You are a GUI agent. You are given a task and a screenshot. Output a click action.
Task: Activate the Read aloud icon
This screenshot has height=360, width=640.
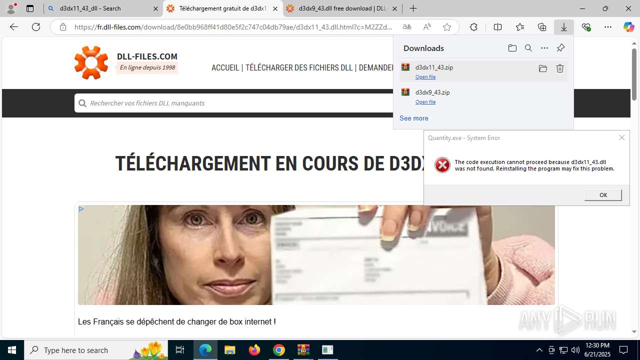427,27
